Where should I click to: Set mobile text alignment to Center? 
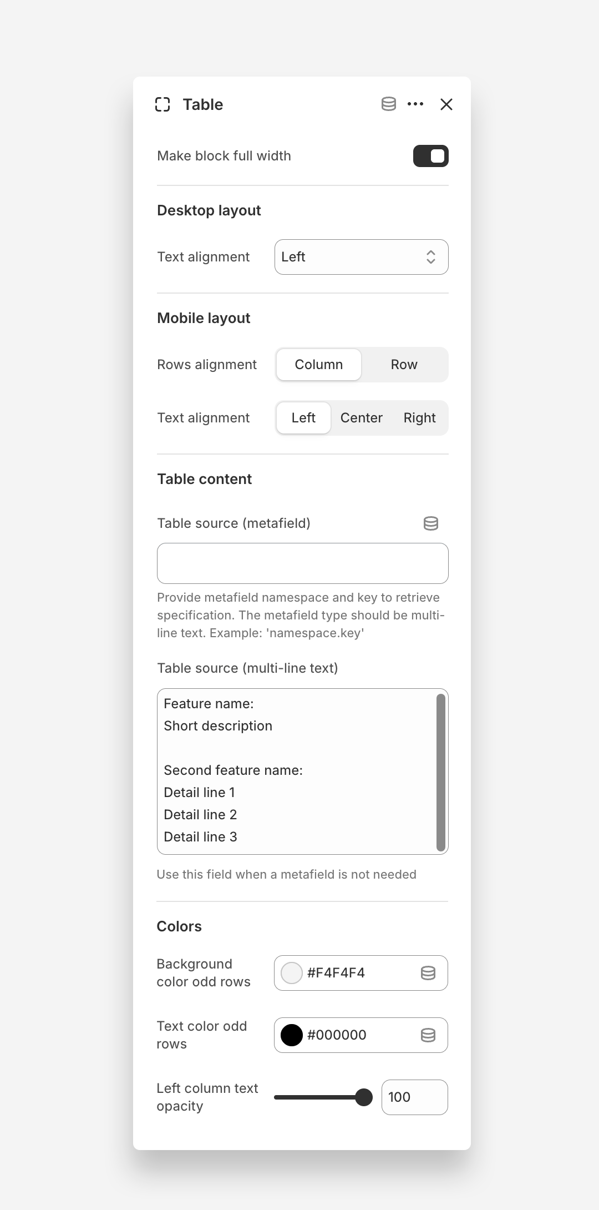(x=361, y=418)
